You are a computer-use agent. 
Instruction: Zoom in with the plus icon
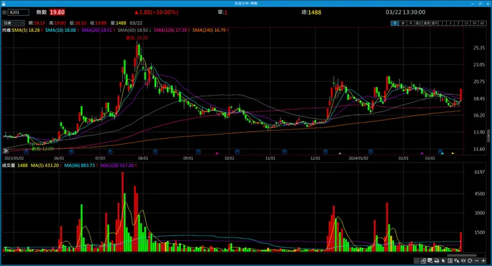pos(483,261)
